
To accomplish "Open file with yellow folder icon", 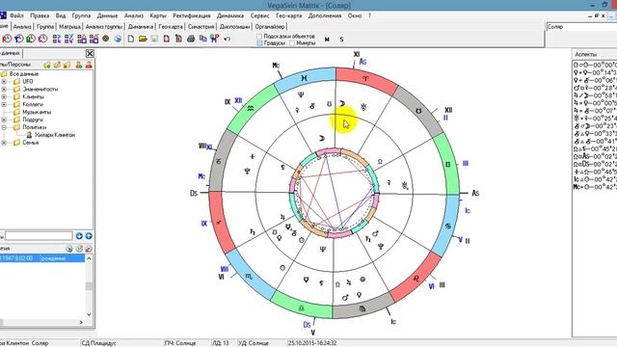I will pos(143,39).
